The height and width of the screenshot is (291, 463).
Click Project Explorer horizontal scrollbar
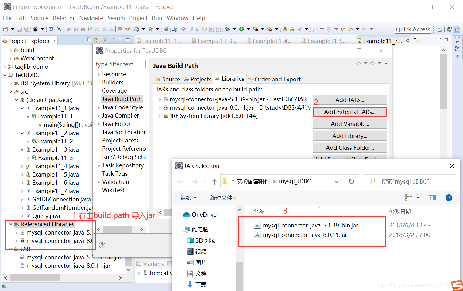[x=35, y=278]
